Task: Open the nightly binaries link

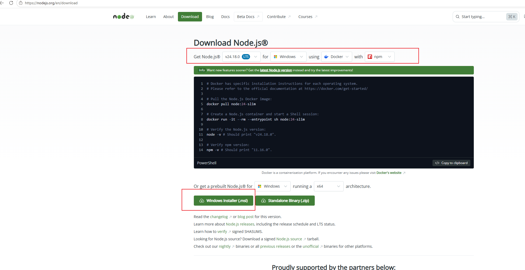Action: [225, 246]
